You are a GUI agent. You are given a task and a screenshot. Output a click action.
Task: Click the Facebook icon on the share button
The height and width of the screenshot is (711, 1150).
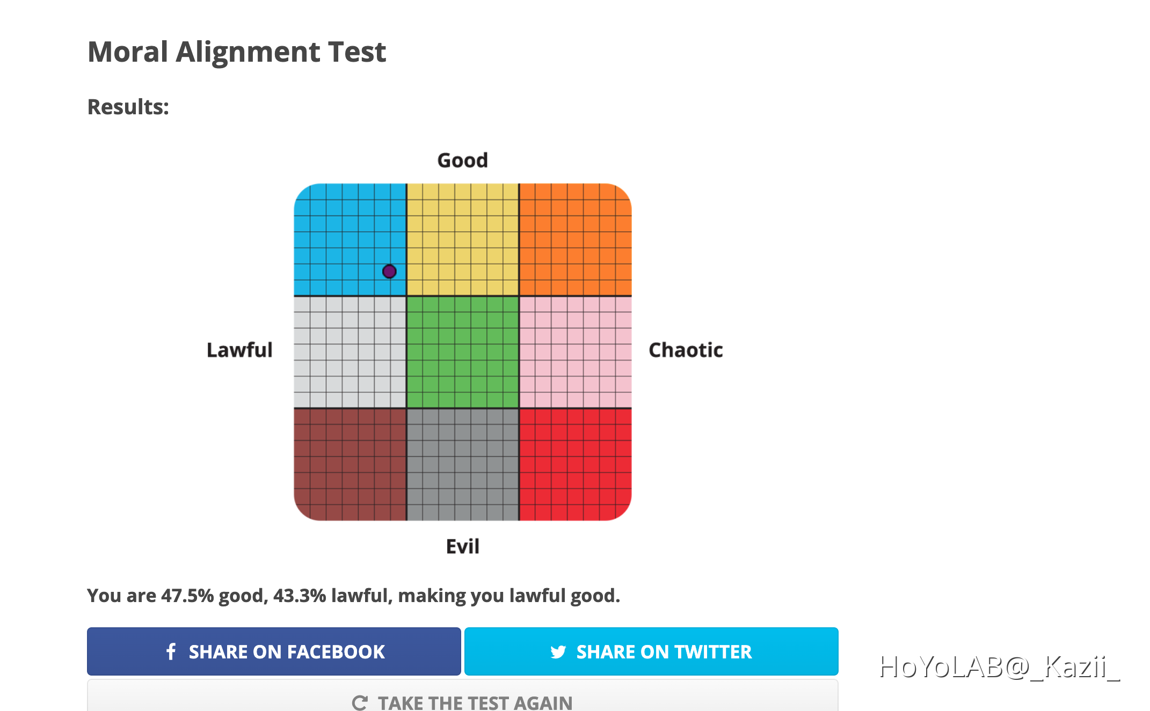coord(171,651)
